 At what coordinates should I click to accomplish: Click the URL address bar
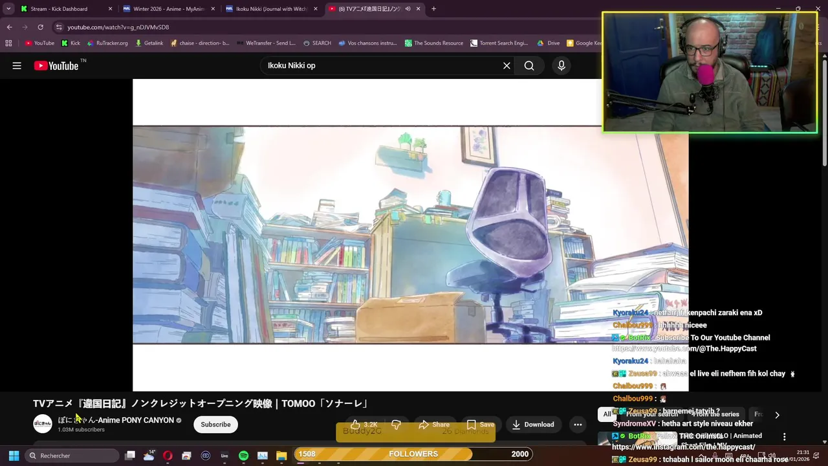(323, 27)
